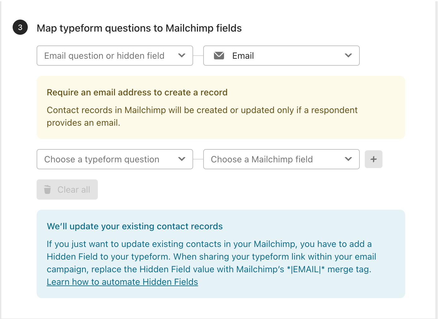Image resolution: width=438 pixels, height=319 pixels.
Task: Click chevron arrow of Email Mailchimp field
Action: pyautogui.click(x=348, y=56)
